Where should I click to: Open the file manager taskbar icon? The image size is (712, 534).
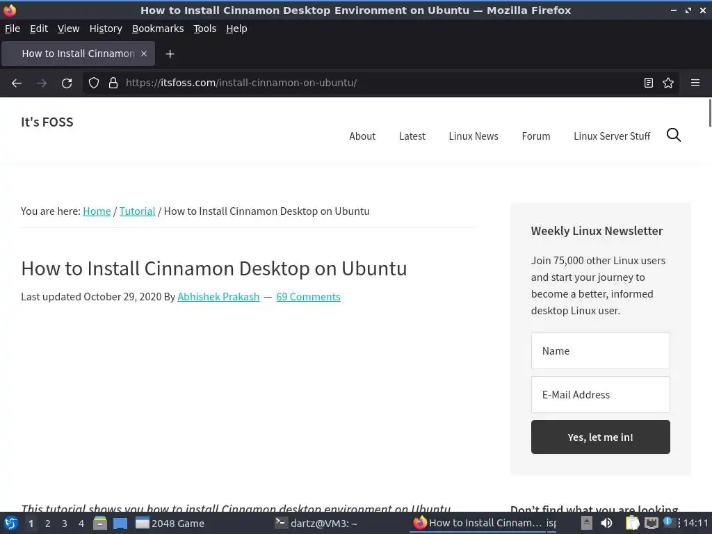coord(100,523)
